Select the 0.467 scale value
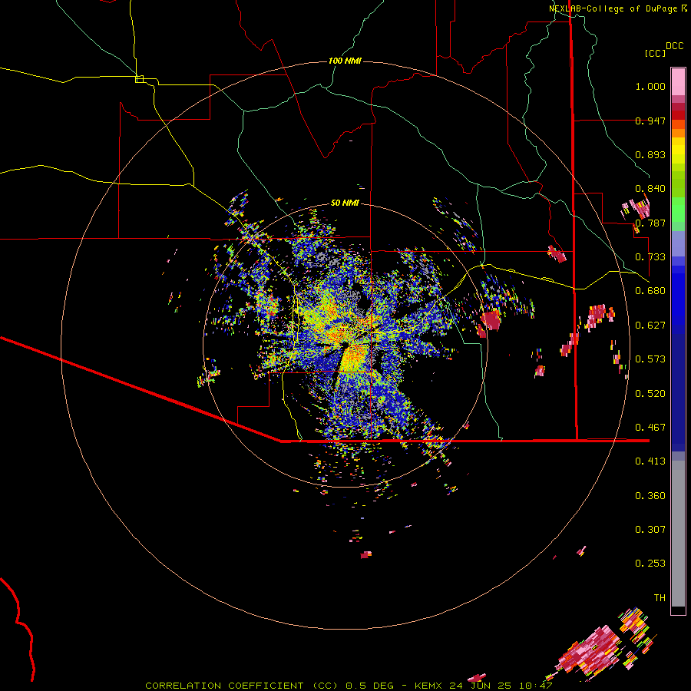 tap(650, 428)
